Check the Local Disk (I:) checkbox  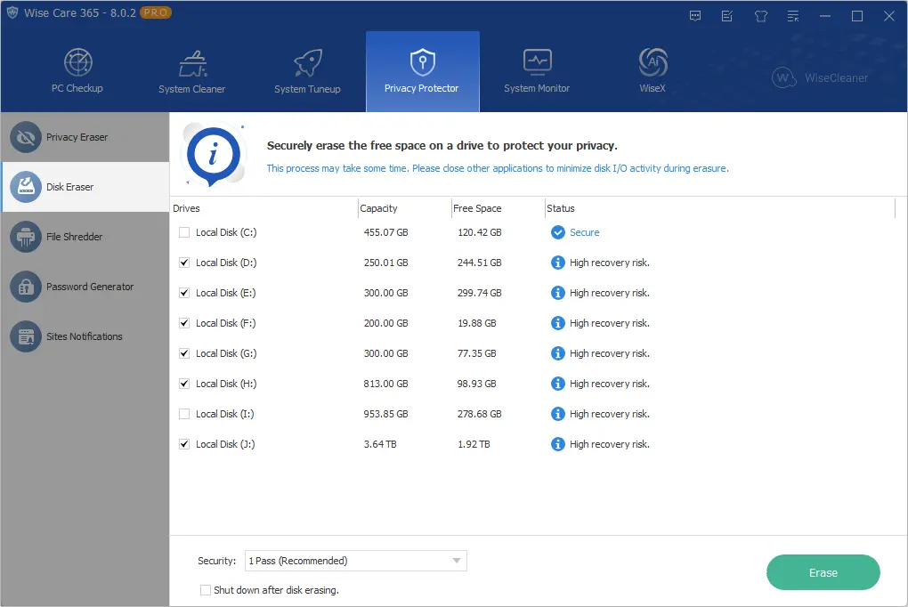coord(184,414)
